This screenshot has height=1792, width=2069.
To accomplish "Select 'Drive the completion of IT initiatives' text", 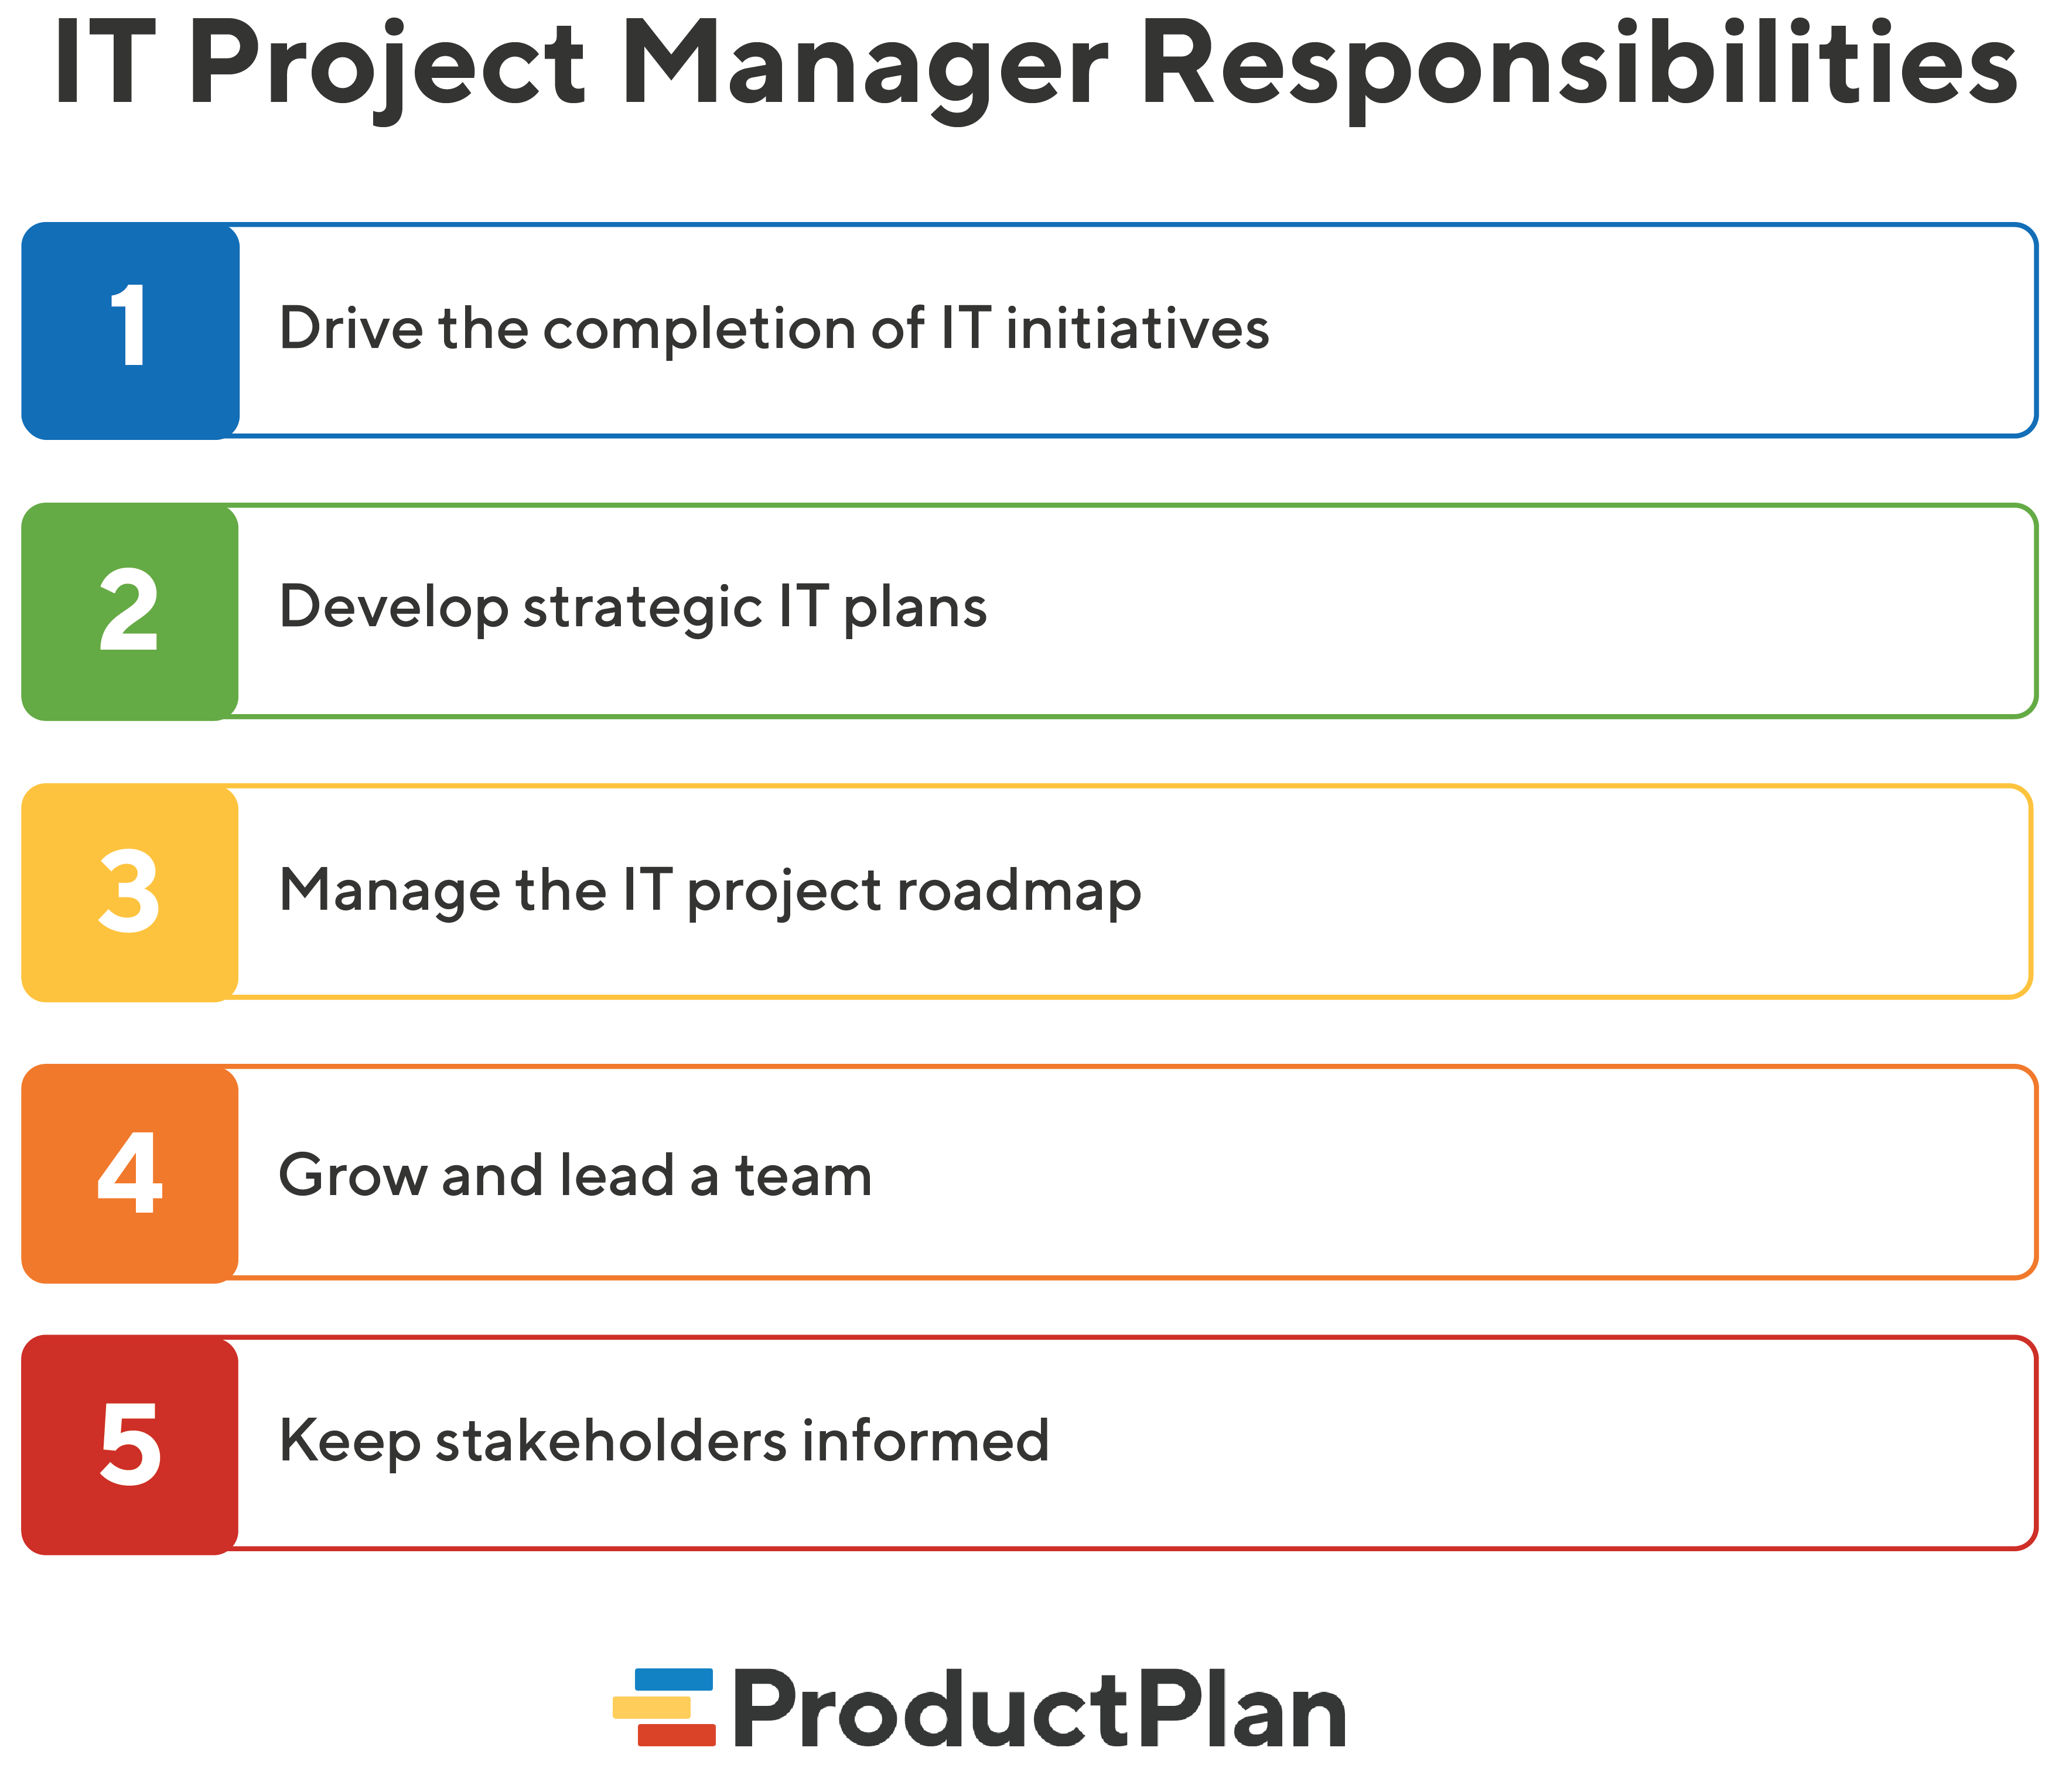I will pos(774,329).
